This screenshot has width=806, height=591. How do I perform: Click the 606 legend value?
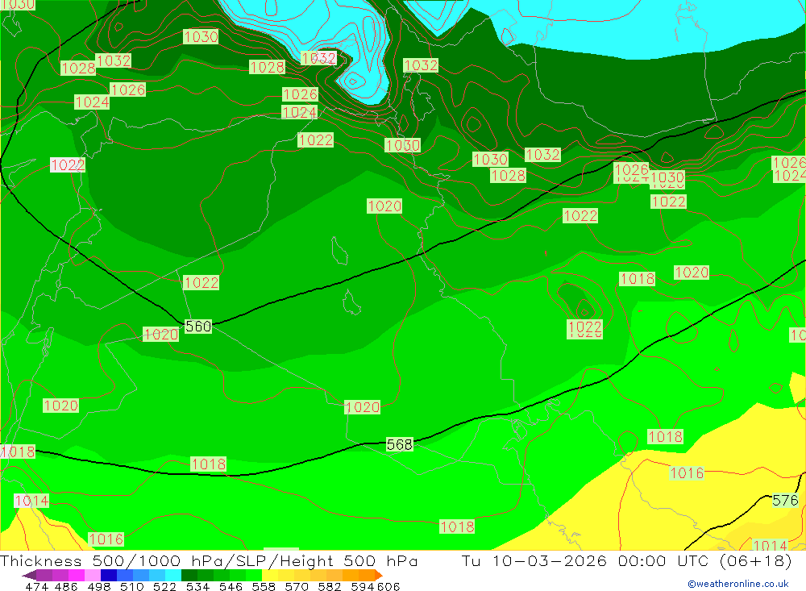click(388, 586)
